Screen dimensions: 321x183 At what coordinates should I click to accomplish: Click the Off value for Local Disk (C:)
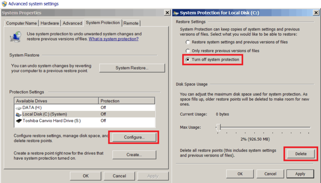pos(103,114)
